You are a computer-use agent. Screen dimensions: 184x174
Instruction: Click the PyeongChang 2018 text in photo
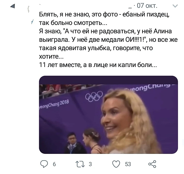click(53, 104)
